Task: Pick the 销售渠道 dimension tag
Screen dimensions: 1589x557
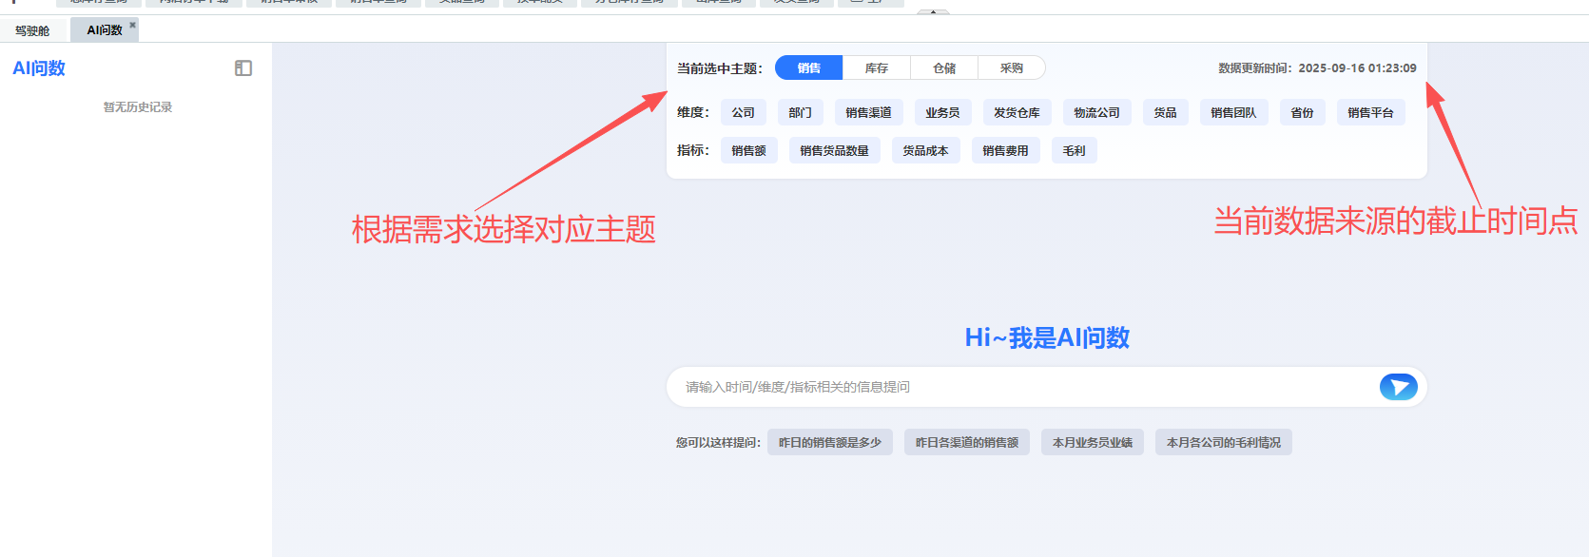Action: 868,113
